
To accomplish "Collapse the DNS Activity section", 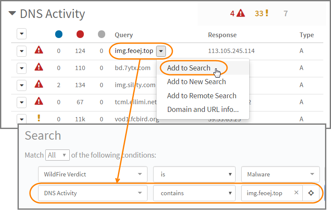I will point(12,14).
